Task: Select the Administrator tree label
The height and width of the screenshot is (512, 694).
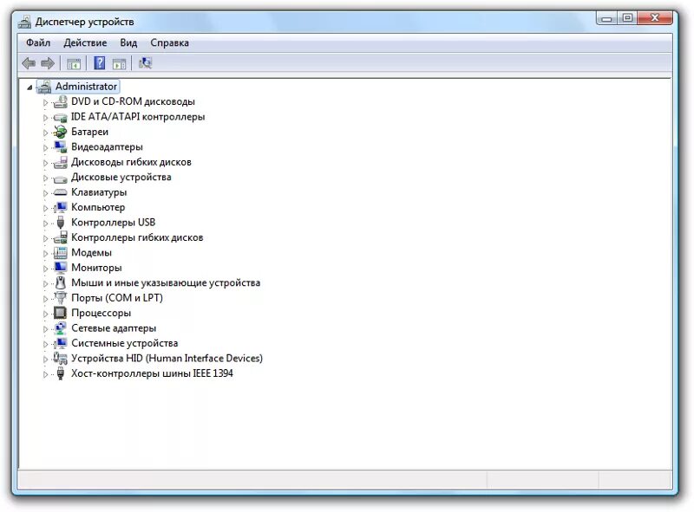Action: pos(86,87)
